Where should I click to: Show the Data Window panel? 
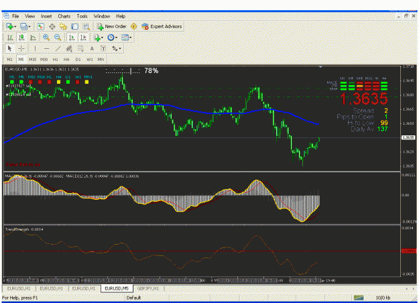(x=52, y=26)
